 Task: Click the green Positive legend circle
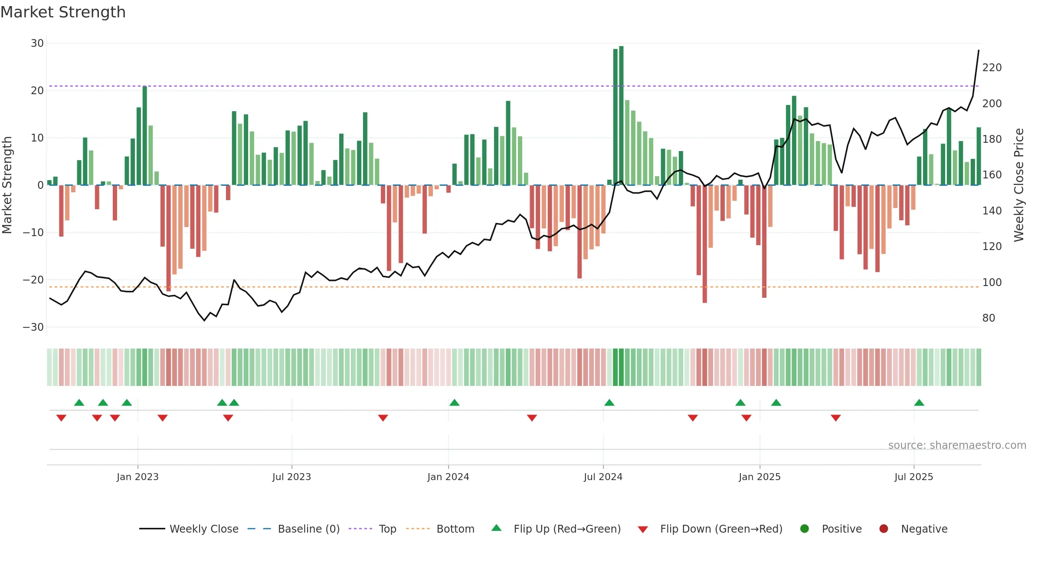[x=805, y=529]
